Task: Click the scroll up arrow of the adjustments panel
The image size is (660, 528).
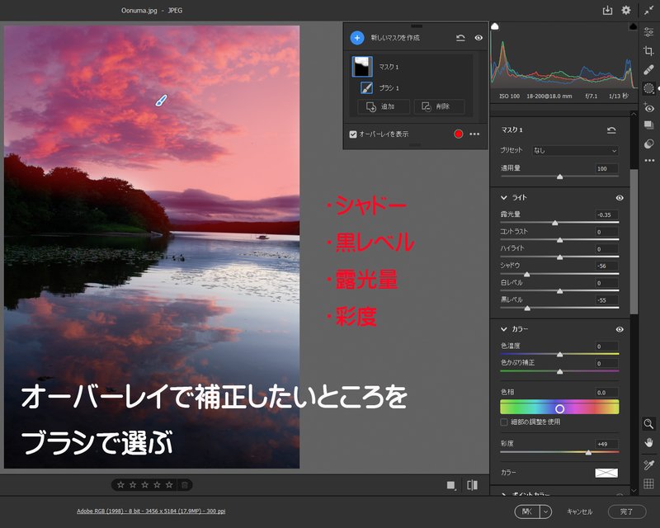Action: coord(634,114)
